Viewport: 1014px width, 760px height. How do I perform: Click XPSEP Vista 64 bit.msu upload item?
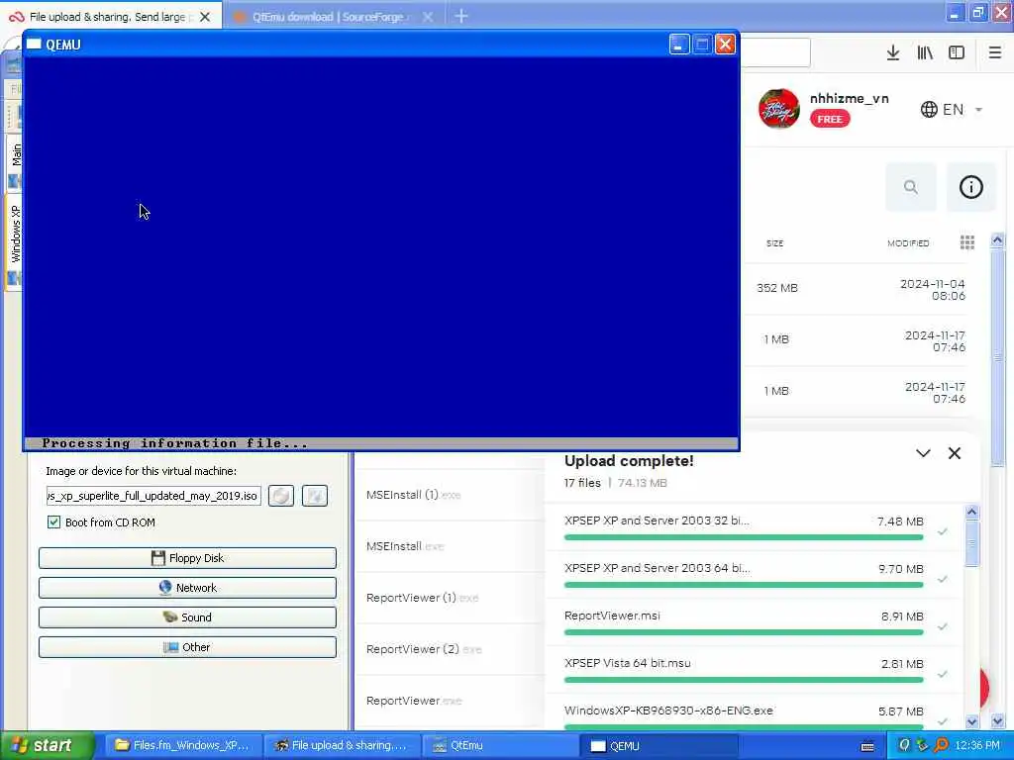coord(627,663)
